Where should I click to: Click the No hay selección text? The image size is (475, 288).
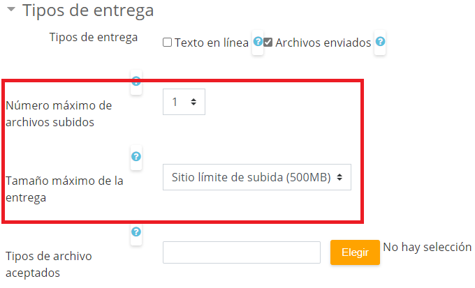[427, 247]
